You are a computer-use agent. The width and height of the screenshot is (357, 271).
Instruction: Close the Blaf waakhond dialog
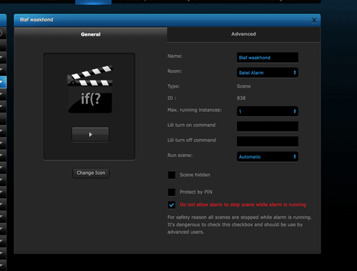[x=314, y=21]
